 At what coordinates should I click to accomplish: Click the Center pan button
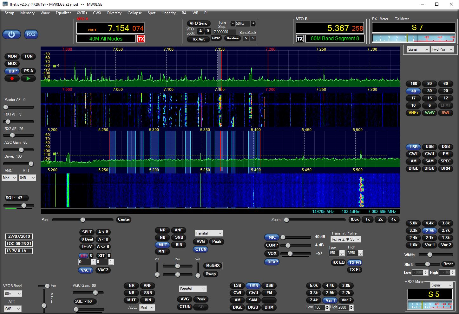pos(124,219)
